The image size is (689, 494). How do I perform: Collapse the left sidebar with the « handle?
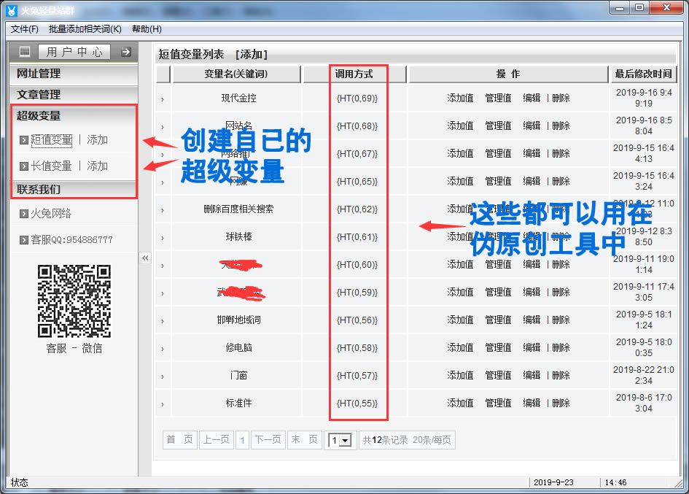pos(145,258)
